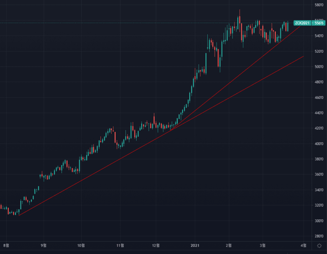Click the ZCK2021 556'6 price label
This screenshot has height=254, width=327.
coord(309,23)
